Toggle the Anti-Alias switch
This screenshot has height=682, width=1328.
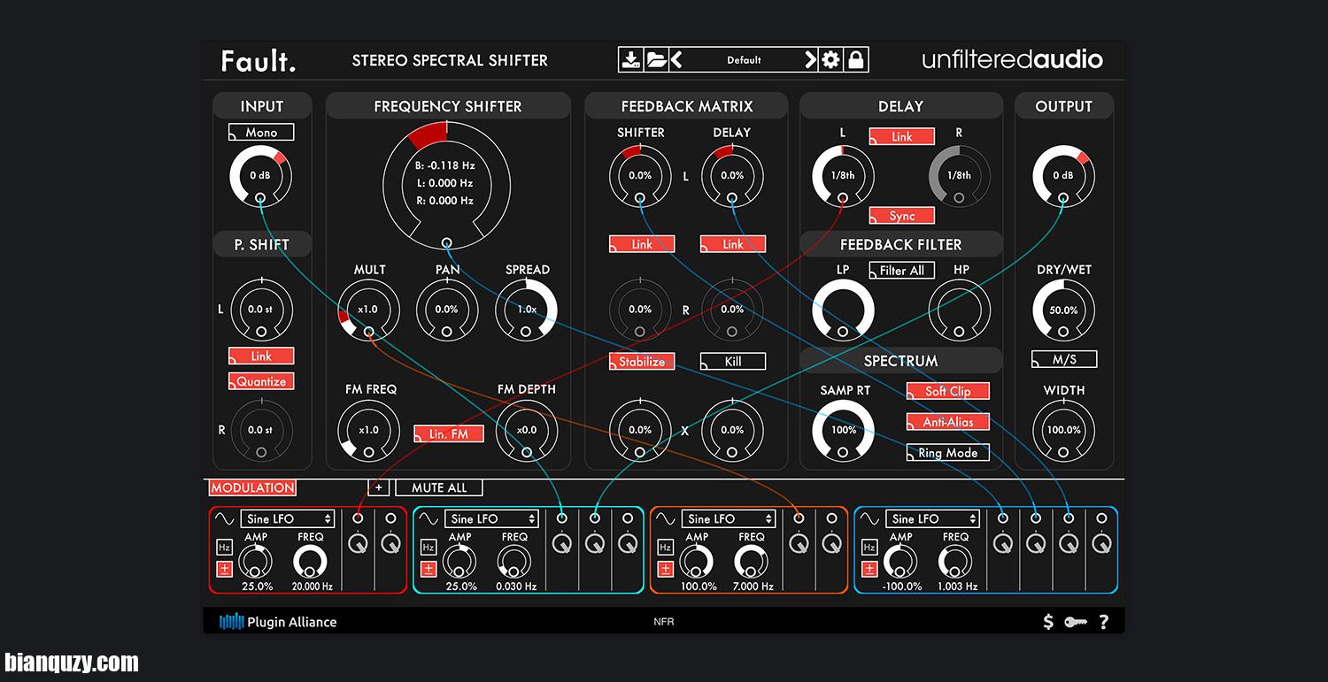(x=948, y=422)
